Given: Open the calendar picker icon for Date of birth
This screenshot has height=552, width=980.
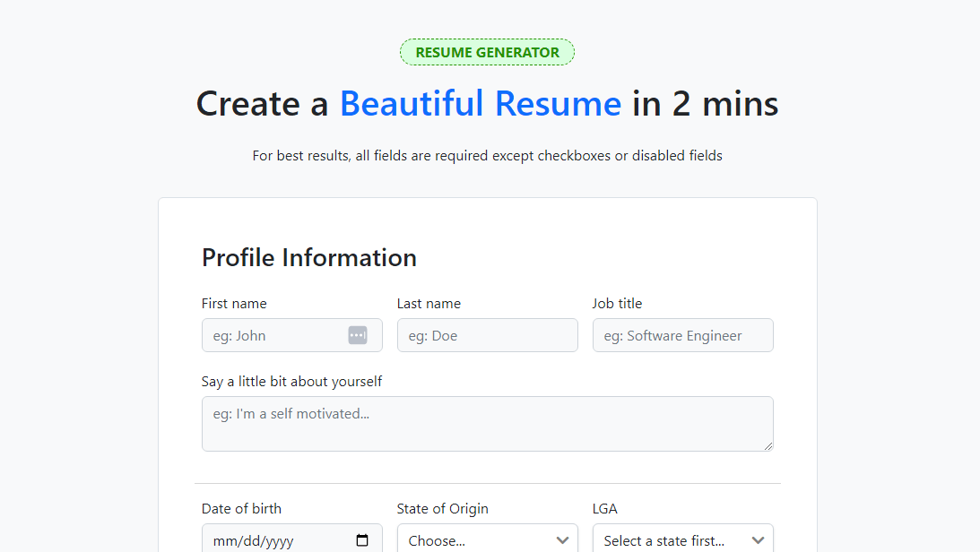Looking at the screenshot, I should (x=362, y=540).
